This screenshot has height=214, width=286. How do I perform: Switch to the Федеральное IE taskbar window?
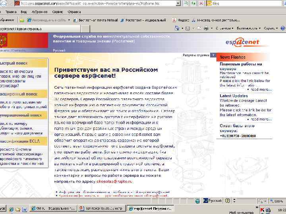pos(53,208)
